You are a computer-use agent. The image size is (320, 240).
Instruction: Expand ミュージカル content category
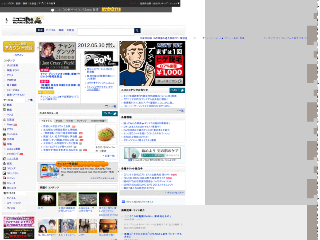[13, 90]
